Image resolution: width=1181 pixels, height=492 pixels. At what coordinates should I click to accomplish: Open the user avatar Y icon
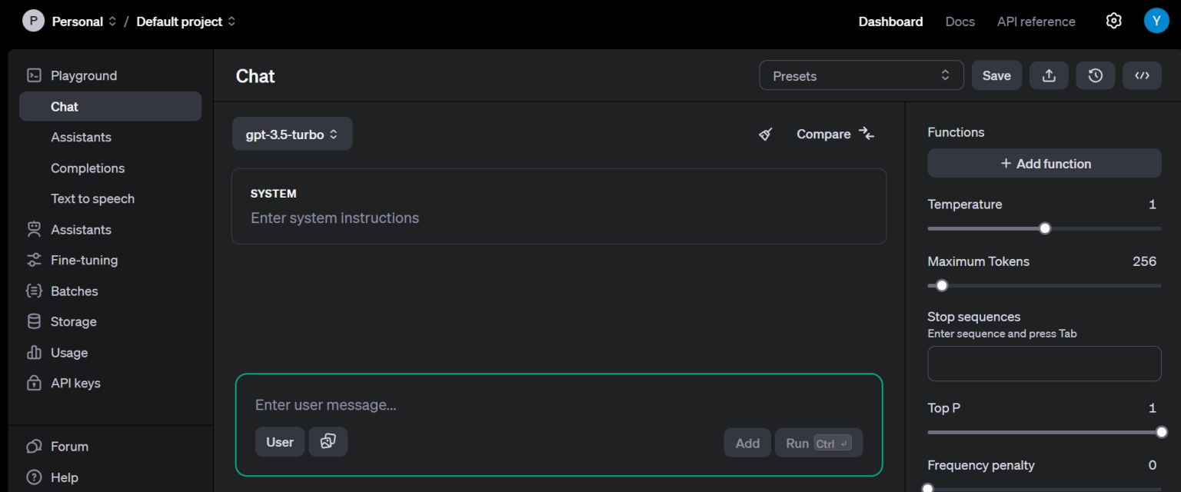tap(1156, 21)
